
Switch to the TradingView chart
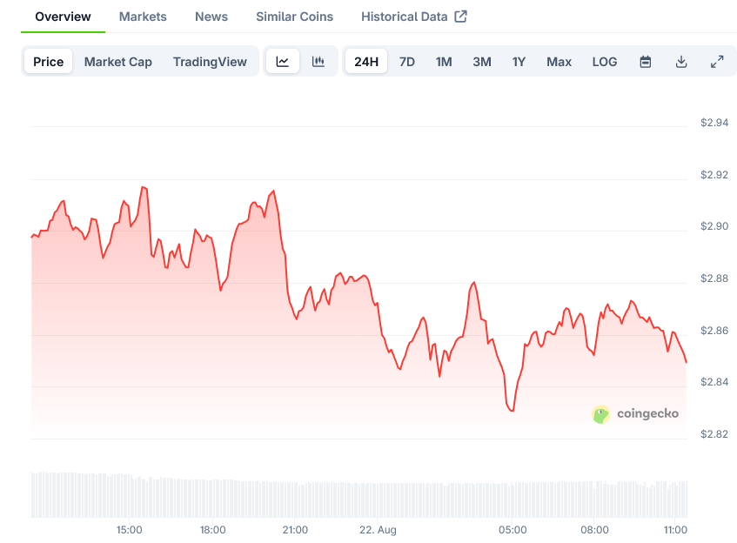click(210, 62)
